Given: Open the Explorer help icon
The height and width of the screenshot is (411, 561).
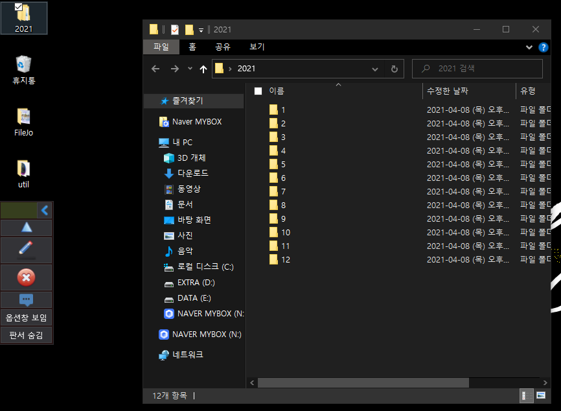Looking at the screenshot, I should (543, 47).
